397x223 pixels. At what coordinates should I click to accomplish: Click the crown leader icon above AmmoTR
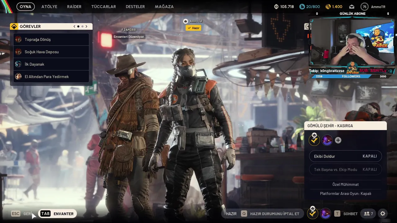[185, 21]
